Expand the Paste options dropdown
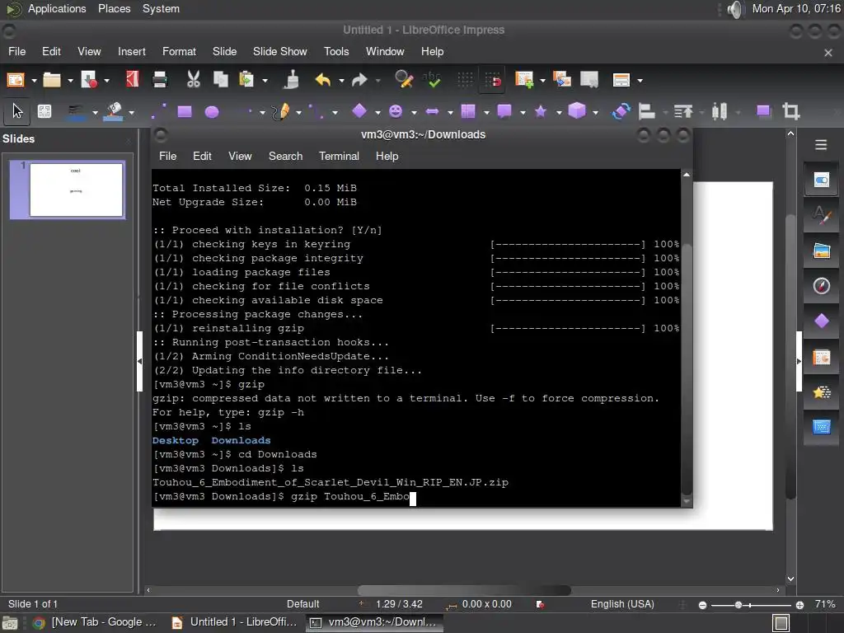Viewport: 844px width, 633px height. pyautogui.click(x=265, y=81)
